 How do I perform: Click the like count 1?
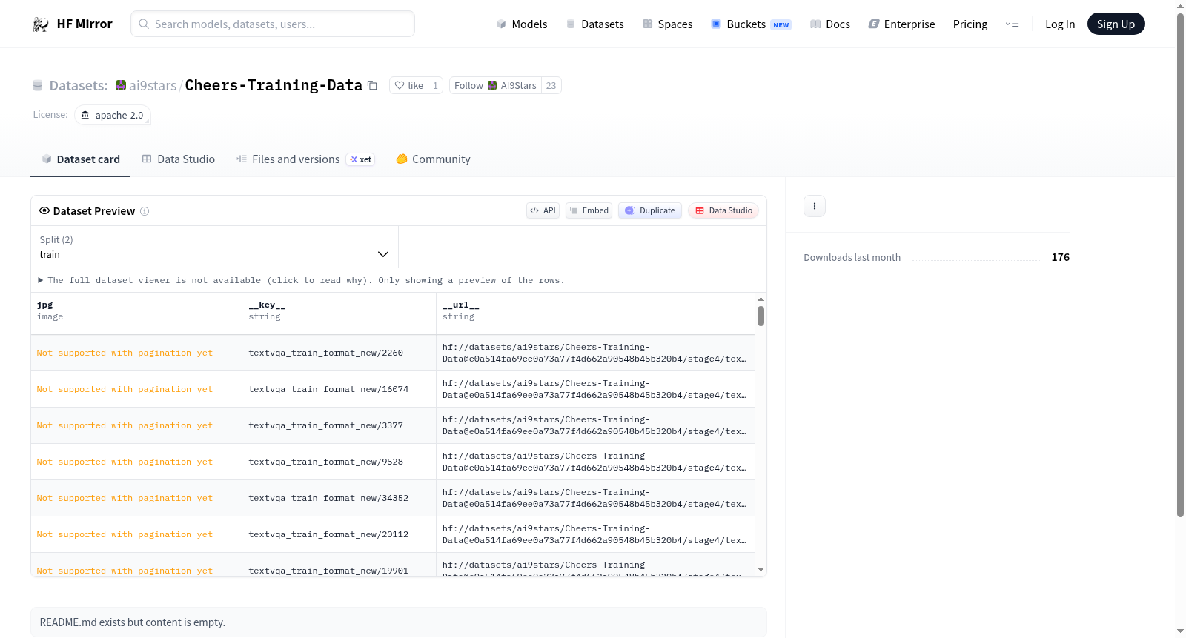[x=435, y=86]
